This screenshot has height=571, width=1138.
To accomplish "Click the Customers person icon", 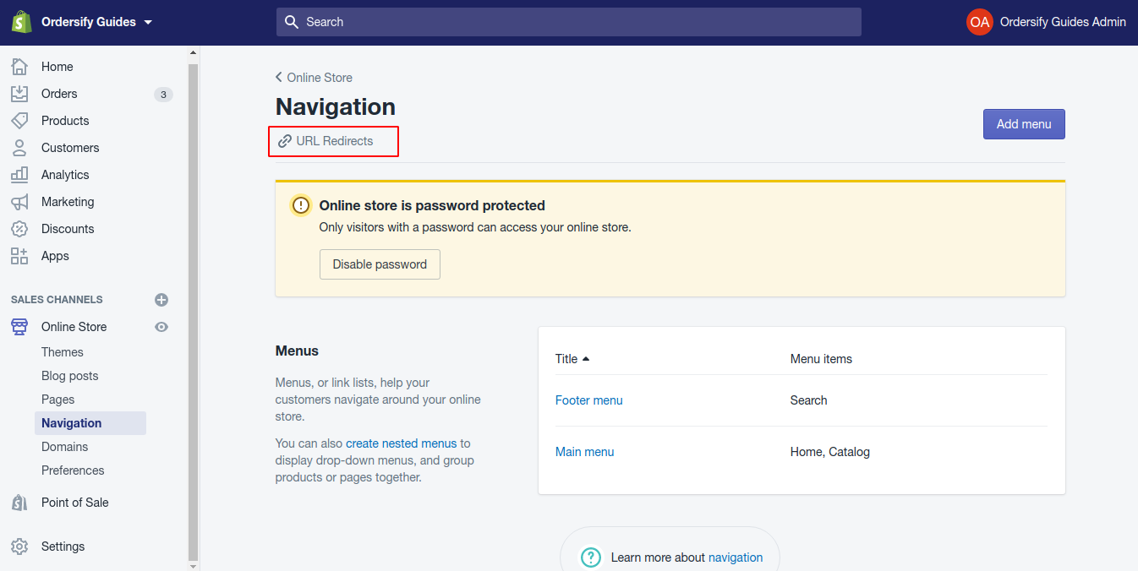I will coord(19,148).
